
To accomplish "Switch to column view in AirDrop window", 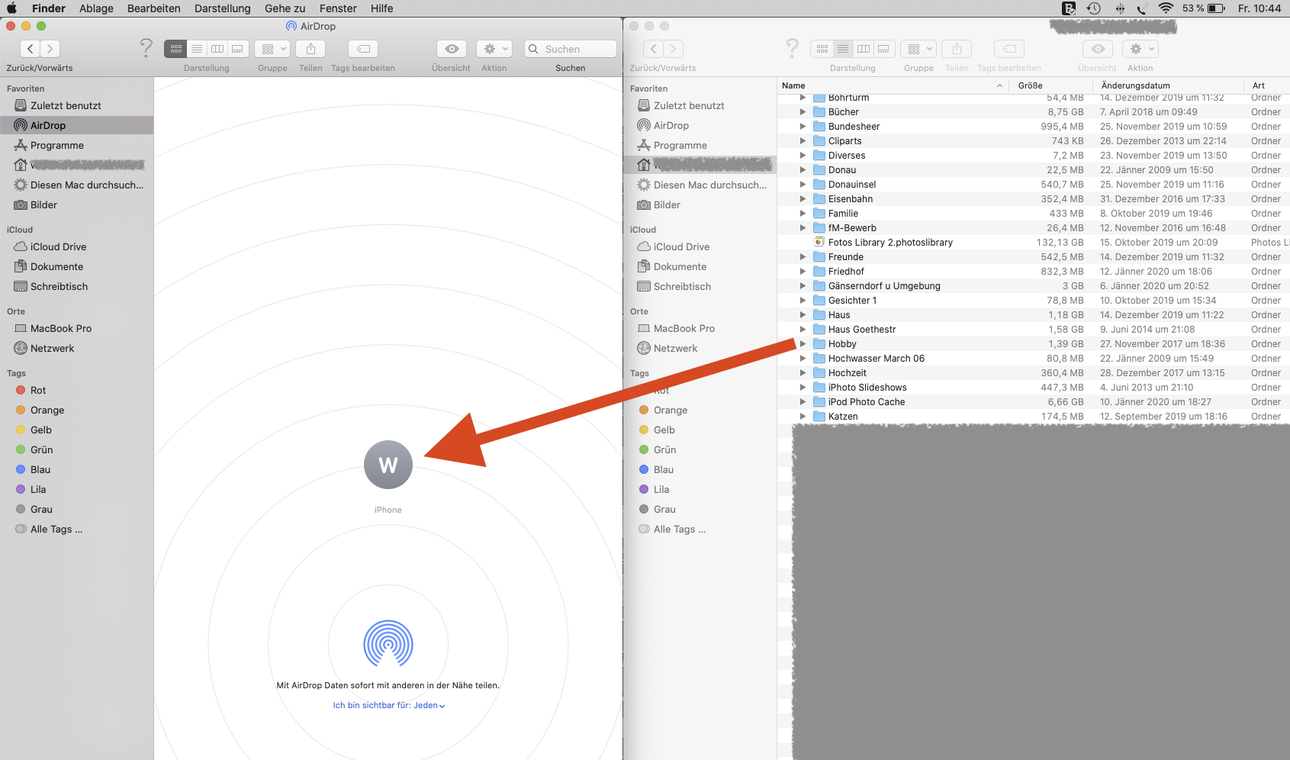I will click(x=217, y=49).
